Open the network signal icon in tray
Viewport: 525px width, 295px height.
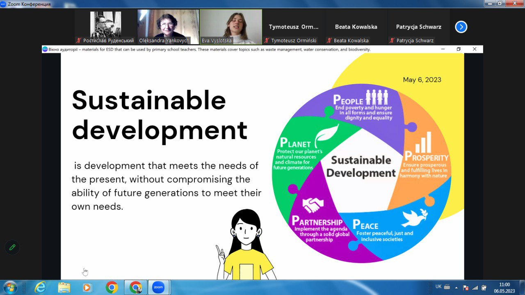coord(475,288)
